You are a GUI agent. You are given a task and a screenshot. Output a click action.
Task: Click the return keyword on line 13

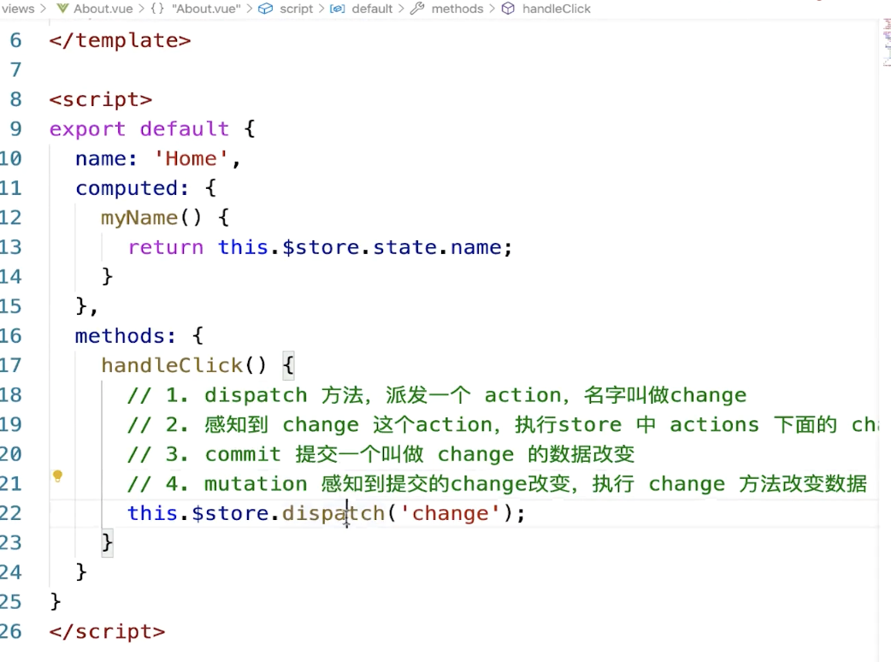coord(165,247)
